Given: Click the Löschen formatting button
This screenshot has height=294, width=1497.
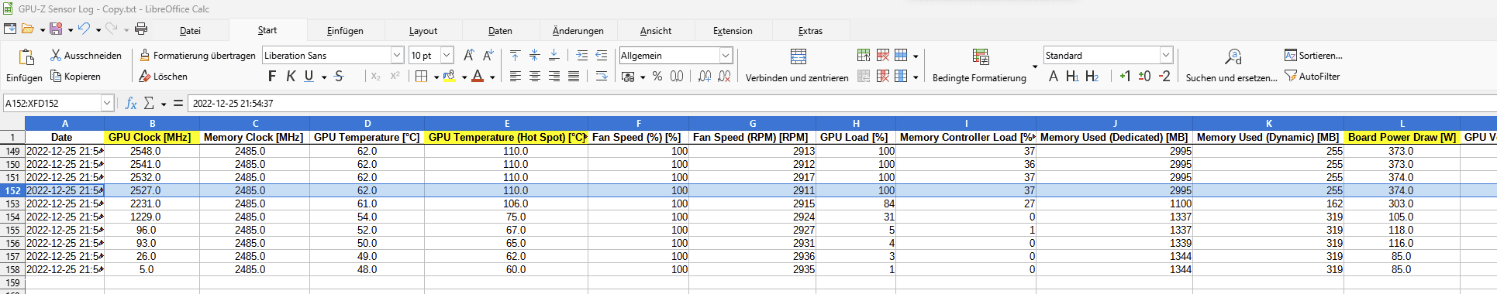Looking at the screenshot, I should coord(164,77).
